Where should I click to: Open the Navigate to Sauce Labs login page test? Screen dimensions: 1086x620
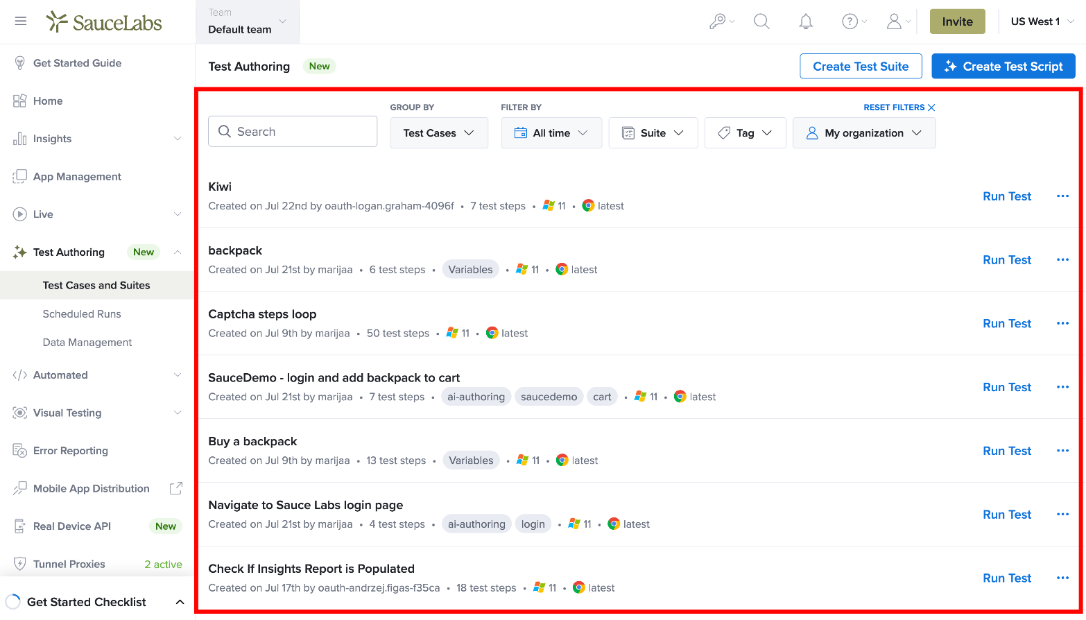[x=306, y=505]
